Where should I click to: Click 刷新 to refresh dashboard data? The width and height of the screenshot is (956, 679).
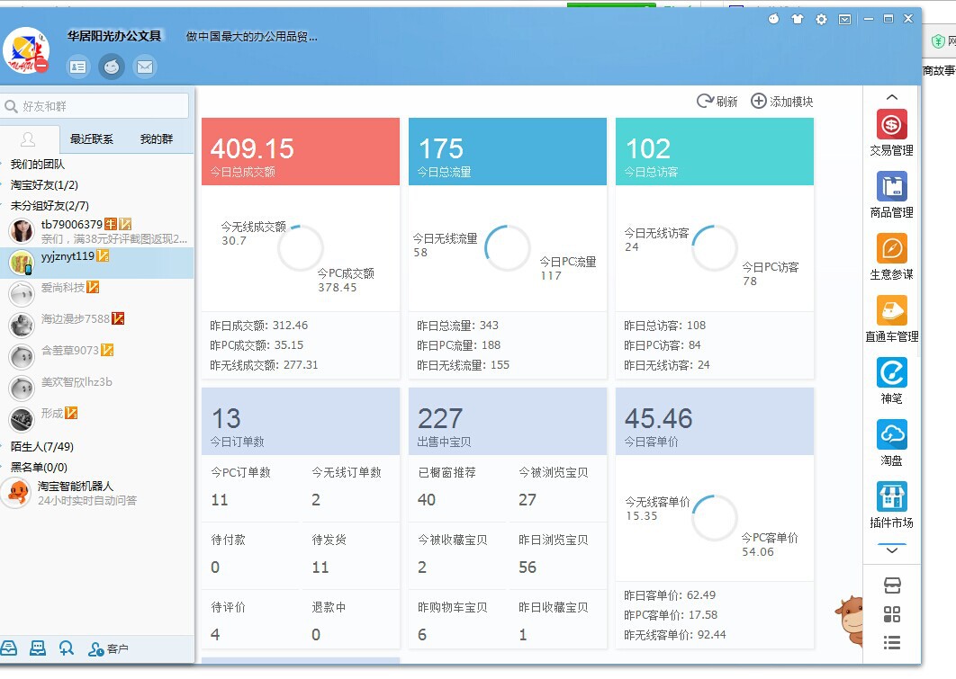point(717,102)
